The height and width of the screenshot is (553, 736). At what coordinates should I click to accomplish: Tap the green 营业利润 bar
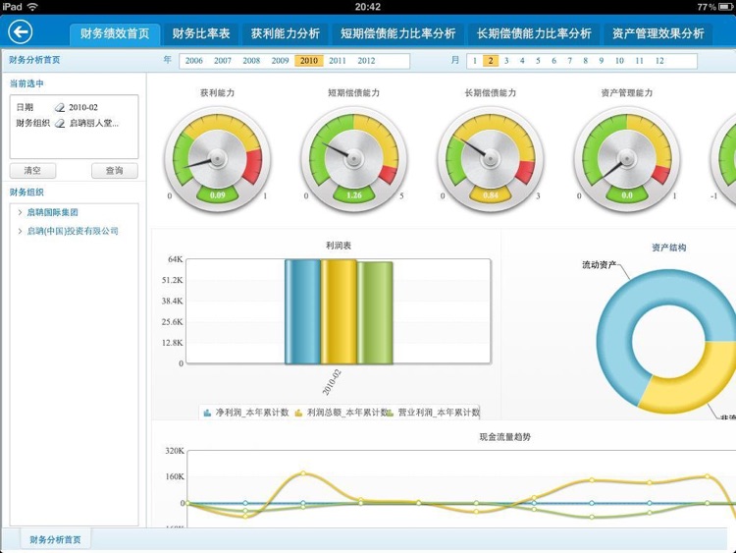375,313
